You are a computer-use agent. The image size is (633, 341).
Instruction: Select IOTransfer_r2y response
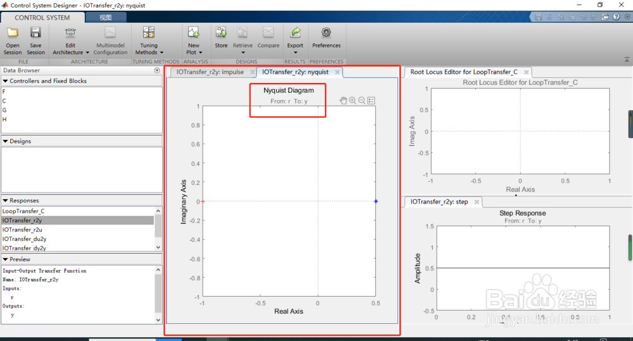click(x=78, y=220)
